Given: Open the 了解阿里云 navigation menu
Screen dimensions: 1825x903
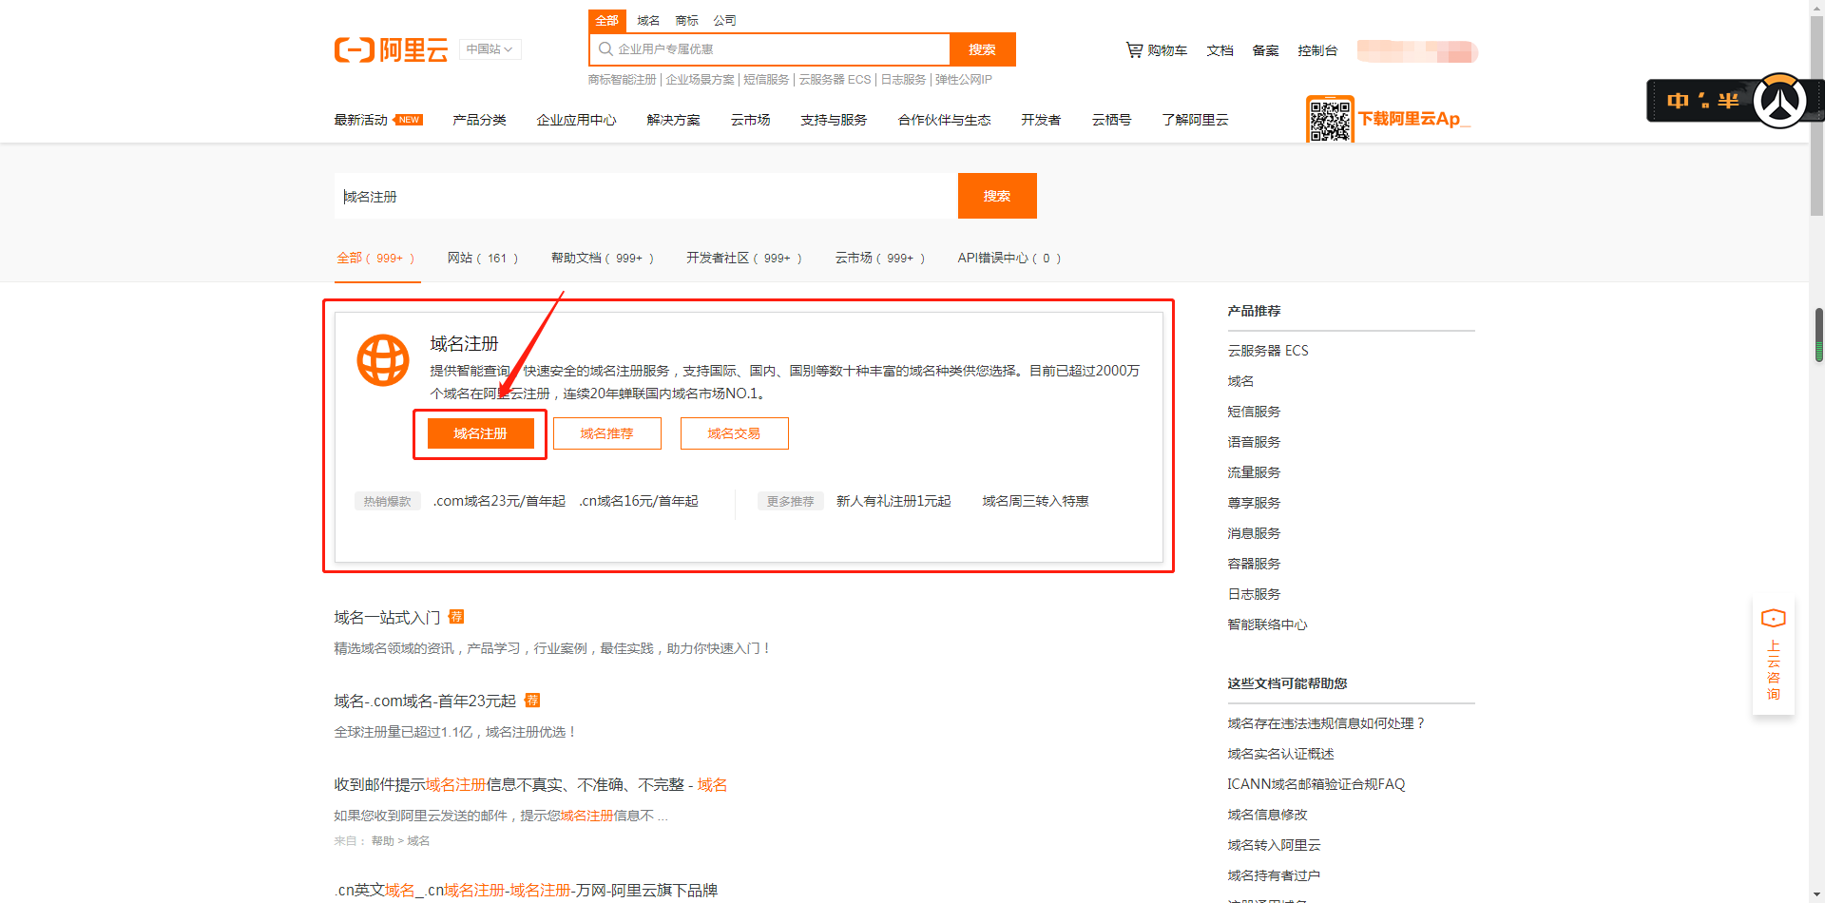Looking at the screenshot, I should click(1195, 120).
